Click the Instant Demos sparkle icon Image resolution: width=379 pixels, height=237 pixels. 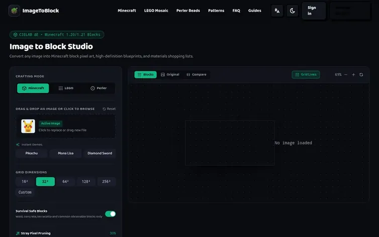coord(18,144)
